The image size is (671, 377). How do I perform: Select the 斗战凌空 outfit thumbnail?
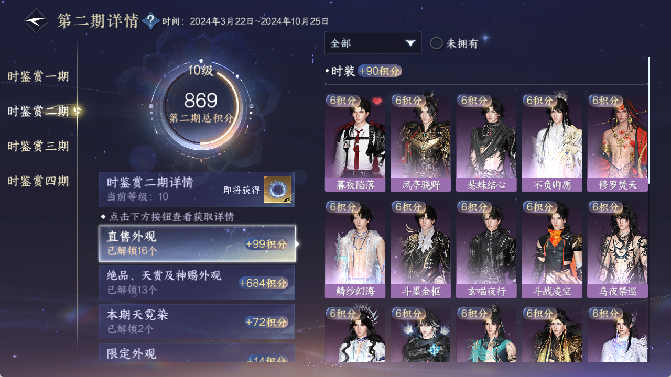tap(551, 249)
